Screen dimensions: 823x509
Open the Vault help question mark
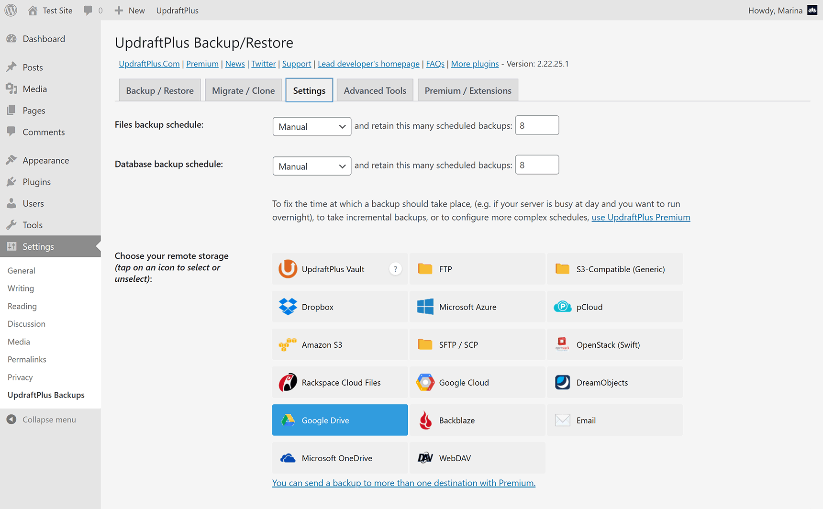coord(395,269)
